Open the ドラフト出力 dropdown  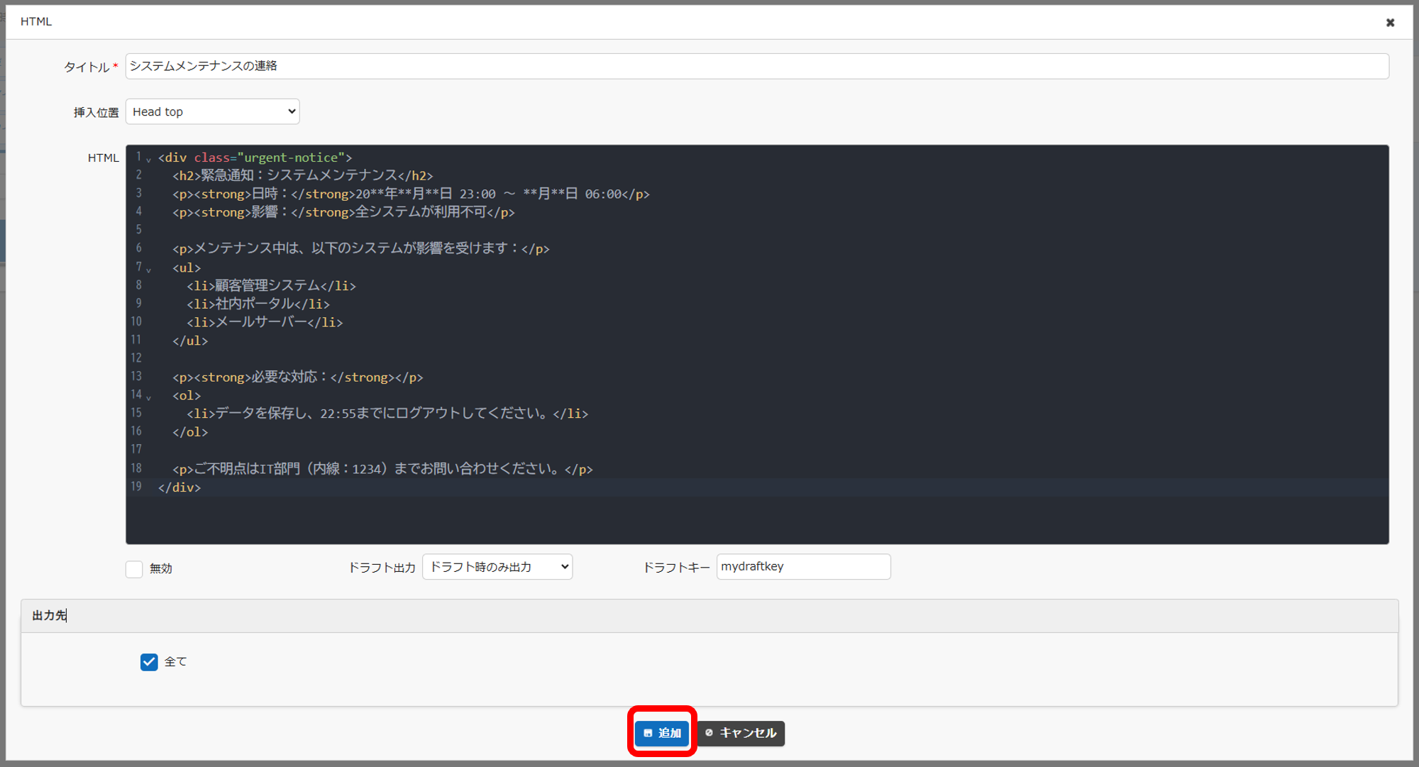[497, 567]
